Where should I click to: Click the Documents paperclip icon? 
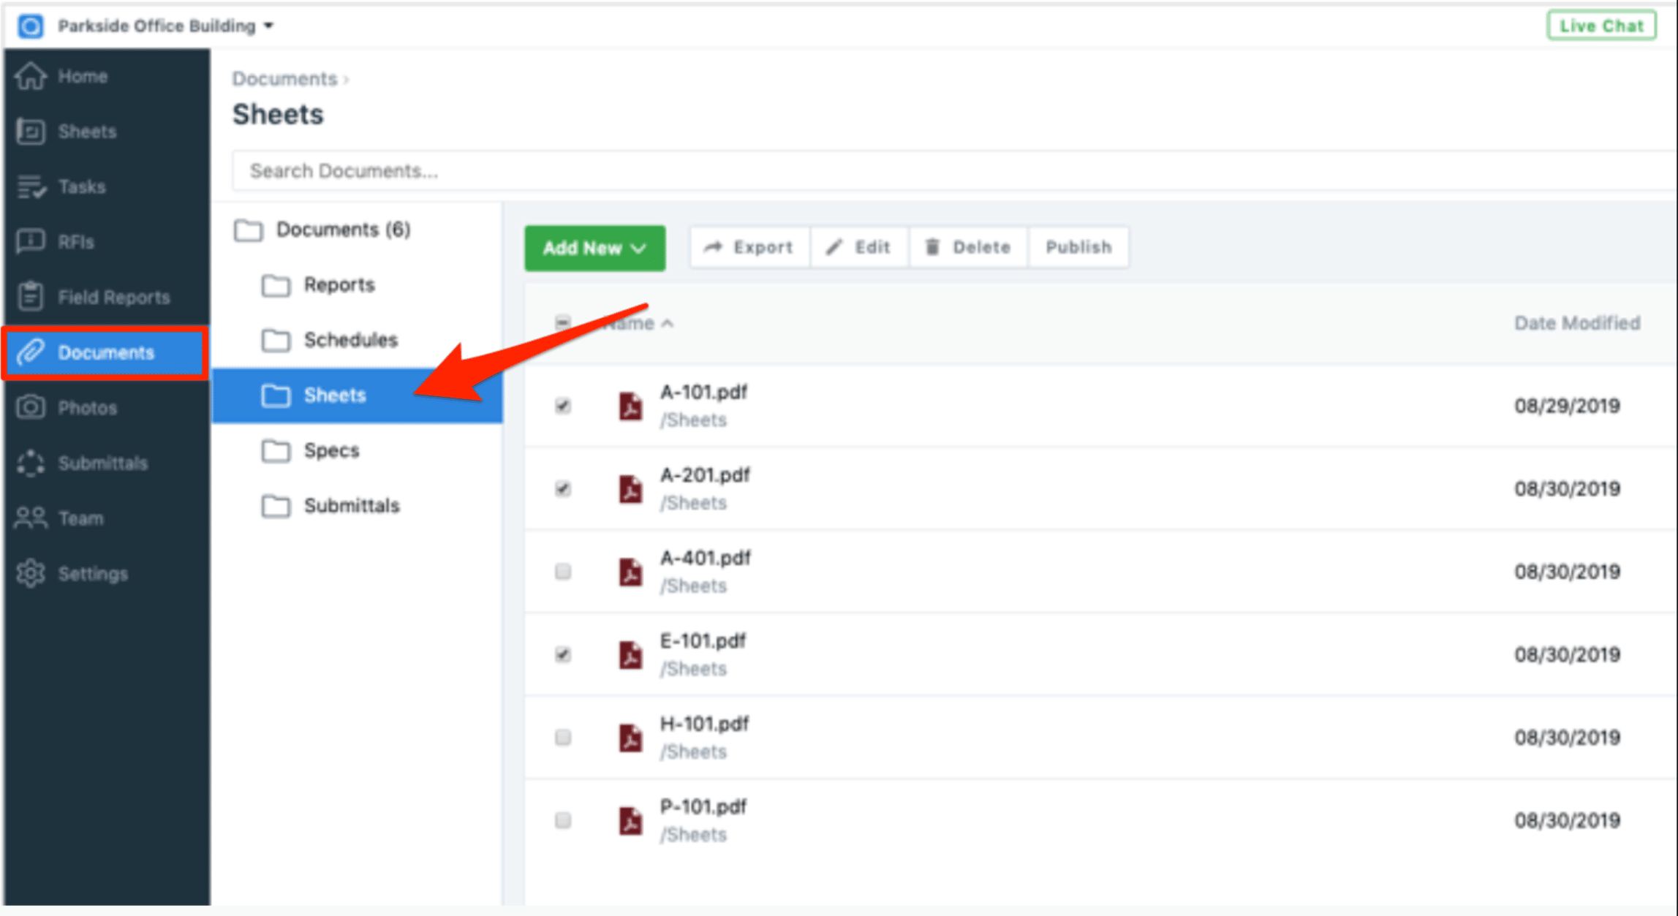point(31,352)
